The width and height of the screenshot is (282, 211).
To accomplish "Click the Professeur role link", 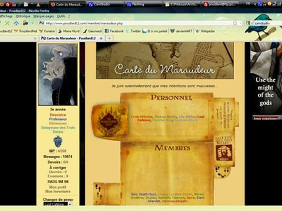I will 58,119.
